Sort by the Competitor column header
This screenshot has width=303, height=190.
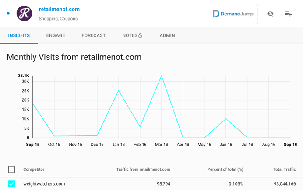click(34, 169)
